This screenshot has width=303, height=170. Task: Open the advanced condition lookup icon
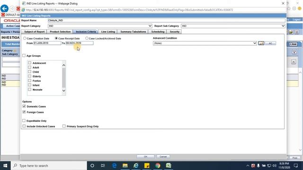261,43
